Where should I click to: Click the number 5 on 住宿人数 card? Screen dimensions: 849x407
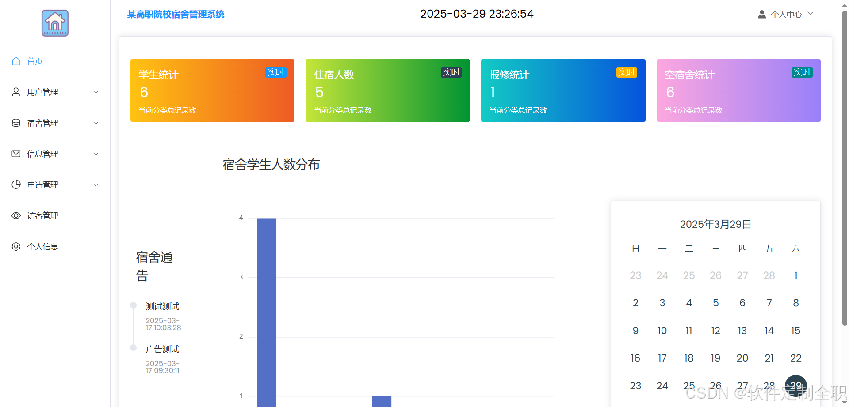(319, 92)
